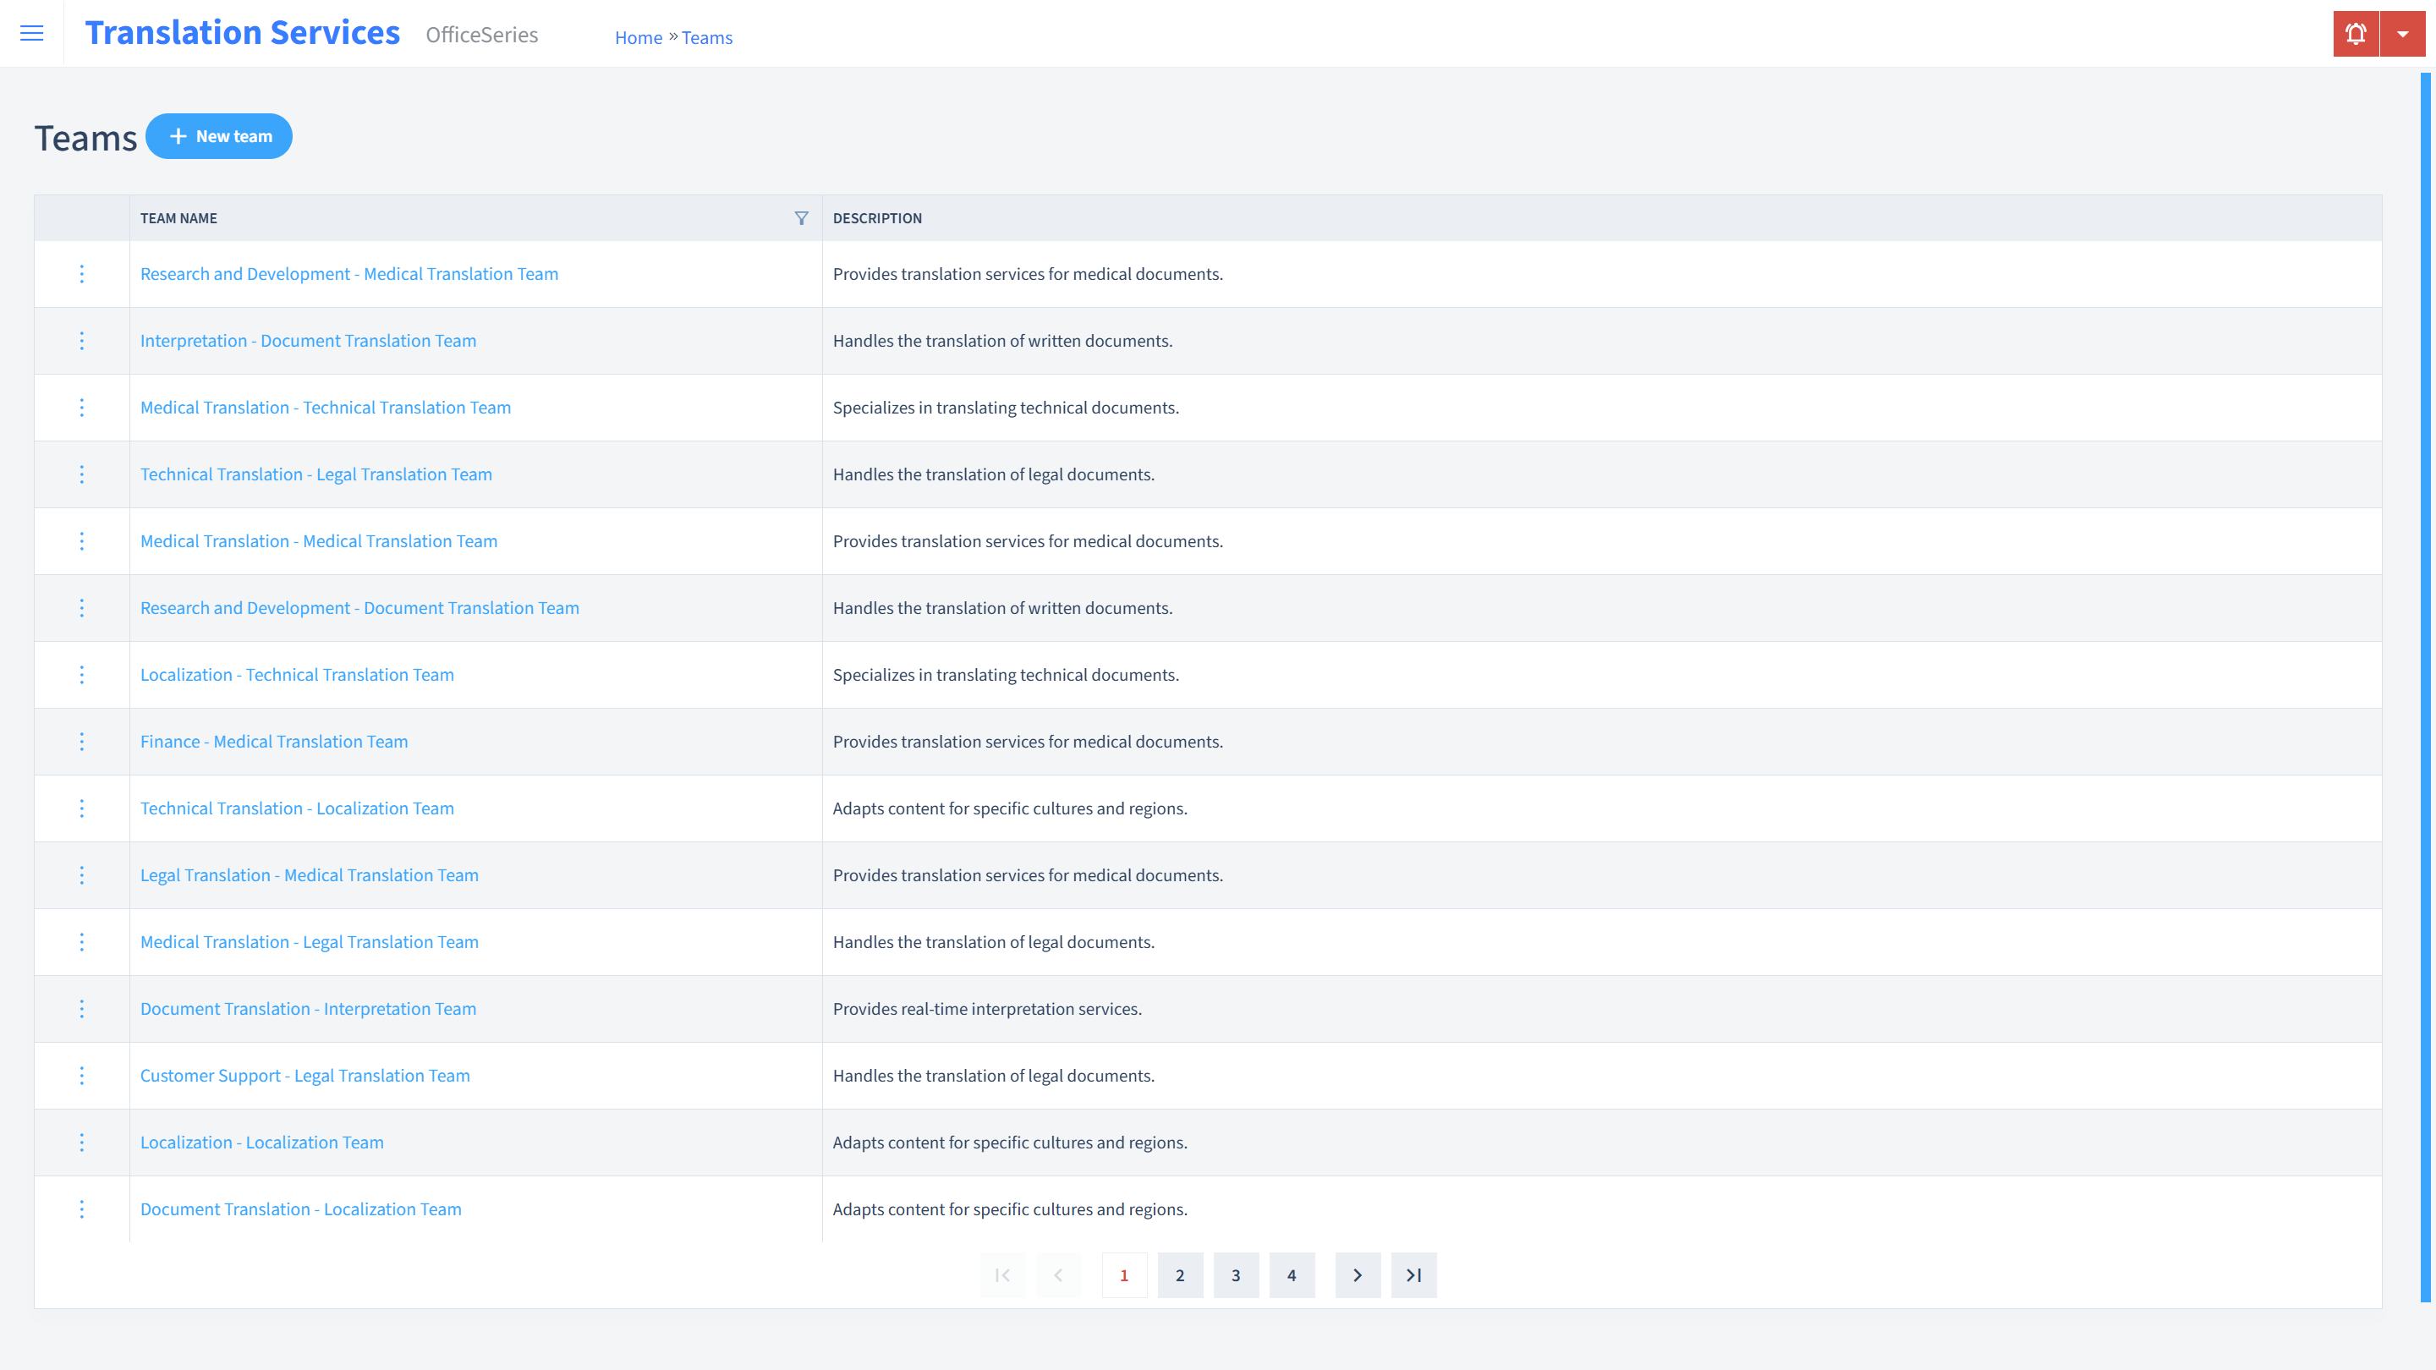2436x1370 pixels.
Task: Click the three-dot menu on Finance row
Action: pyautogui.click(x=82, y=741)
